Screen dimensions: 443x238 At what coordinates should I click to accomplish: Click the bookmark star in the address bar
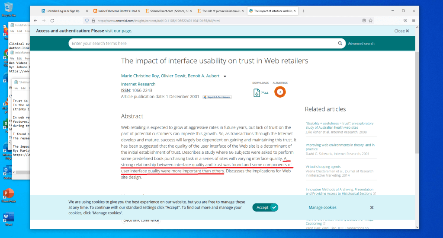(371, 20)
